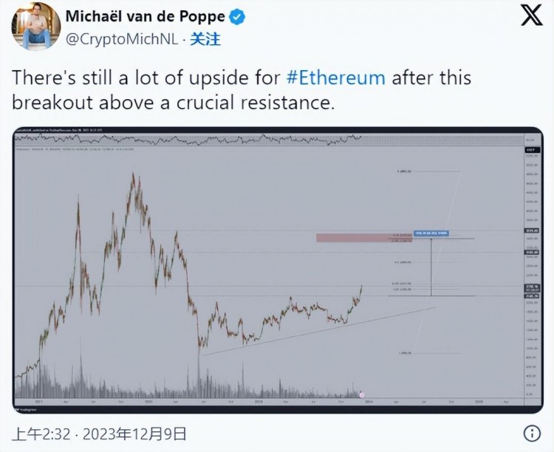Follow the account via 关注 link
Image resolution: width=554 pixels, height=452 pixels.
[205, 39]
